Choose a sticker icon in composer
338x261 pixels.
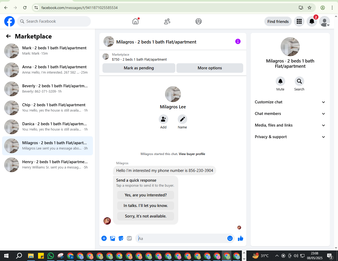(x=121, y=238)
